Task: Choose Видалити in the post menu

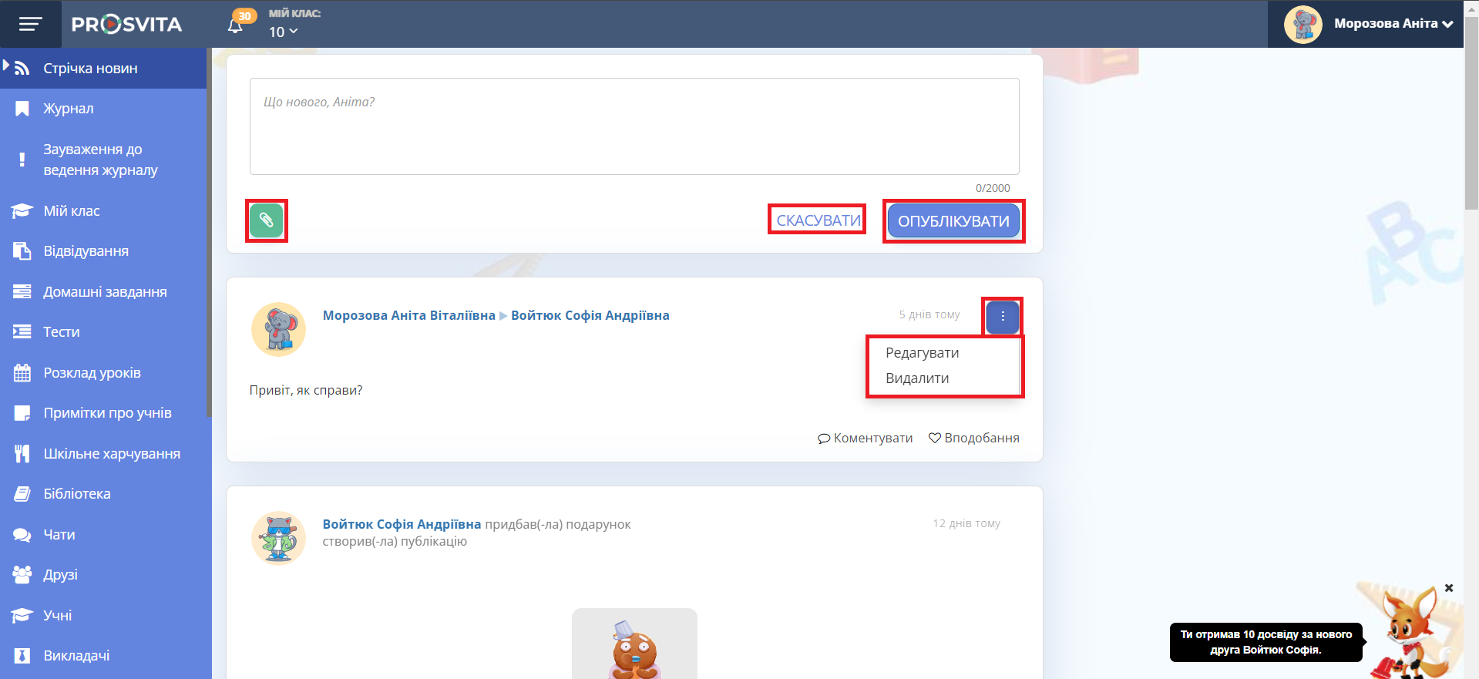Action: [x=917, y=378]
